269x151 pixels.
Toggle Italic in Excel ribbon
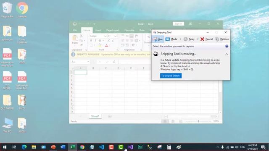(95, 41)
